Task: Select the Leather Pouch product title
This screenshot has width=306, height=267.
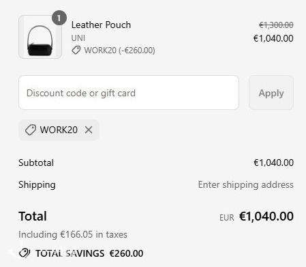Action: pyautogui.click(x=101, y=25)
